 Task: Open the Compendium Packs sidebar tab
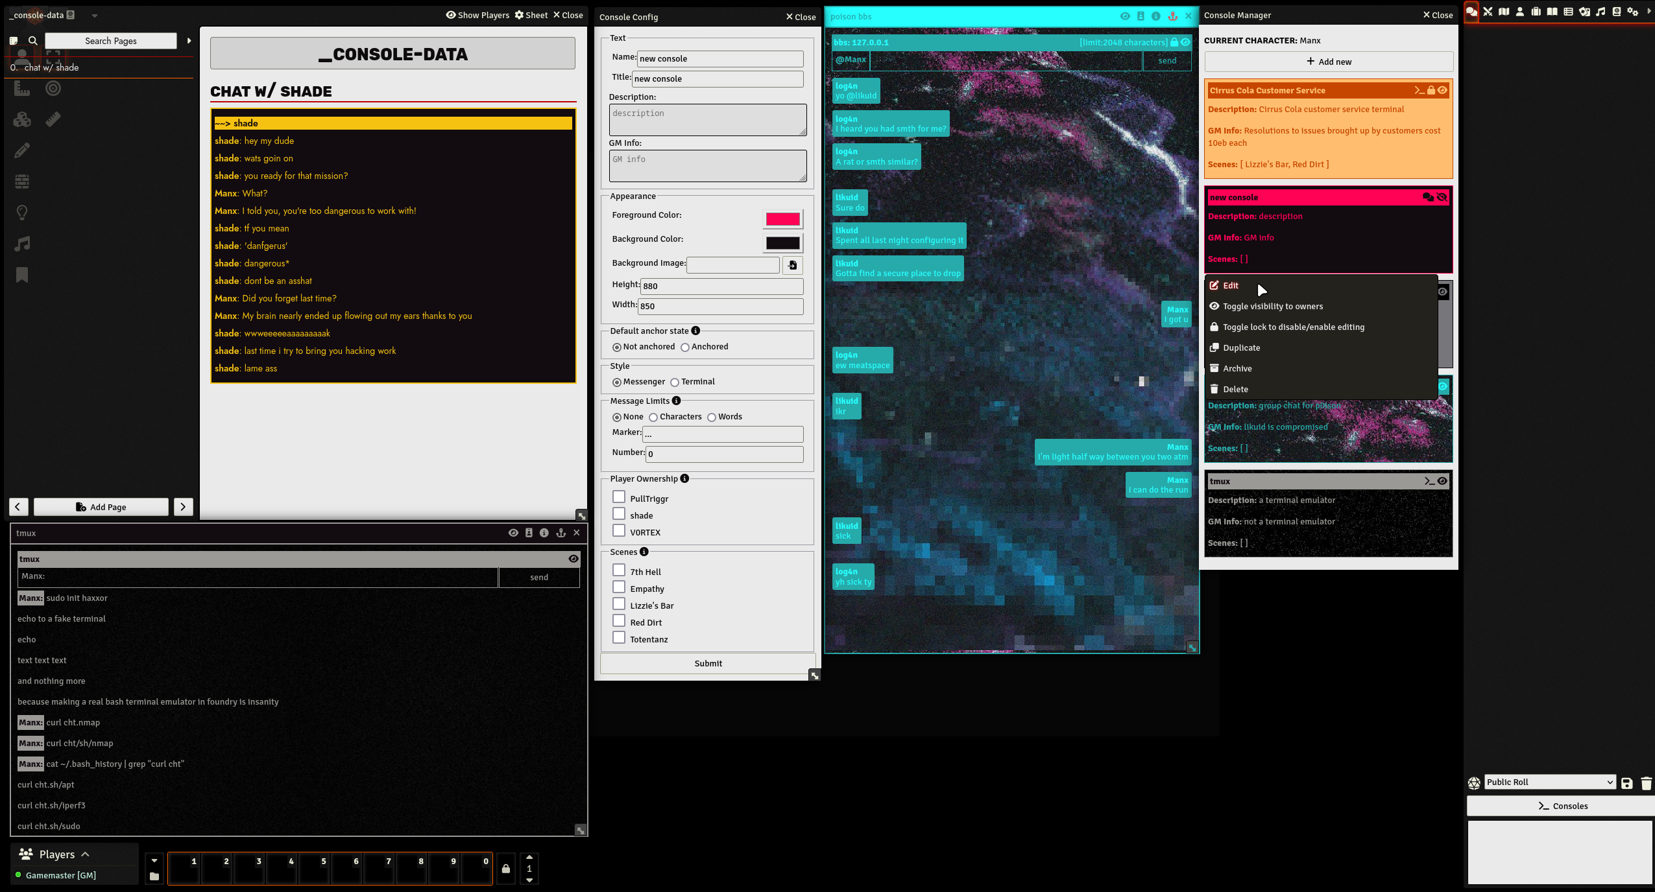pyautogui.click(x=1617, y=12)
